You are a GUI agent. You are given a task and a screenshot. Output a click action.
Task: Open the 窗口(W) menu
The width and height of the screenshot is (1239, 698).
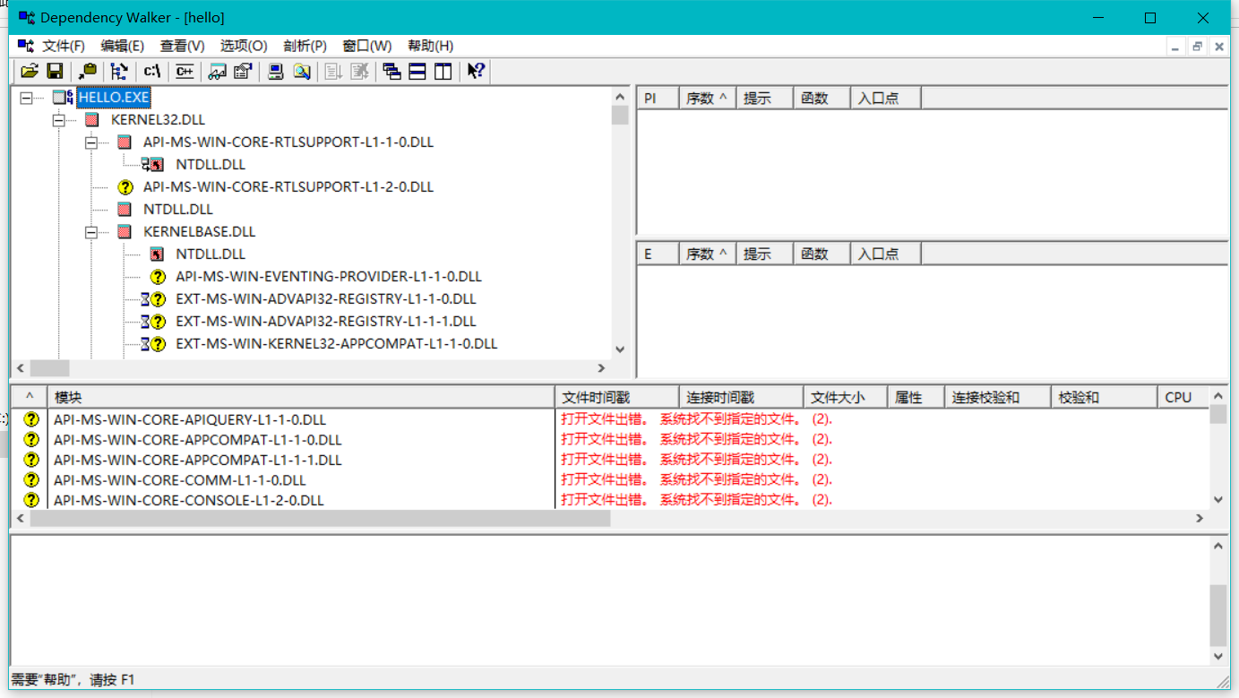click(x=367, y=46)
